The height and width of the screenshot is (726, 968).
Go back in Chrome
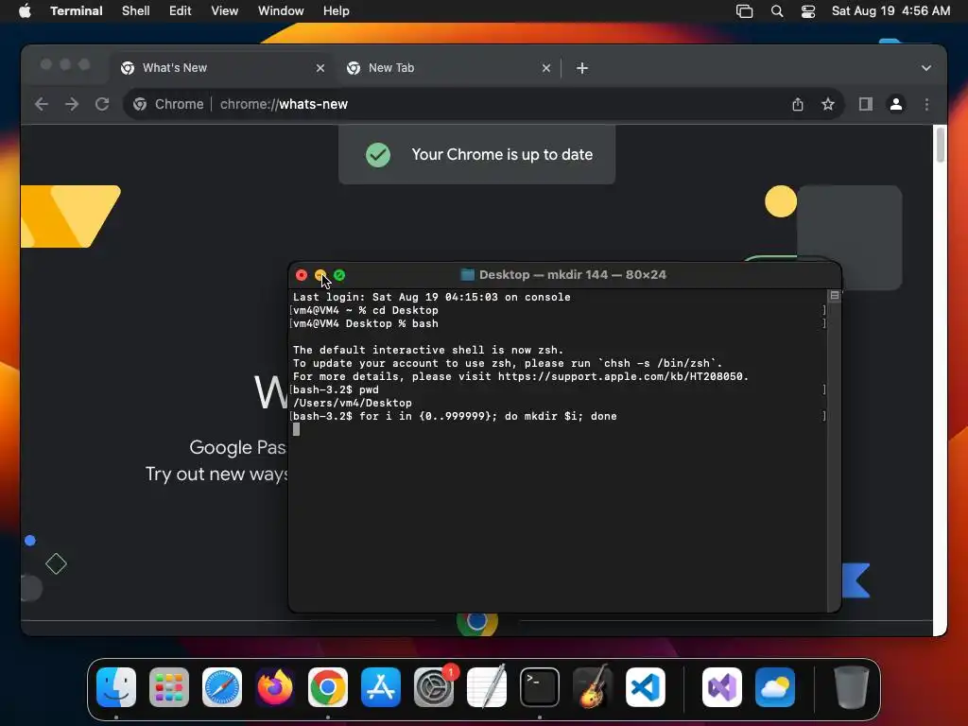(x=42, y=104)
